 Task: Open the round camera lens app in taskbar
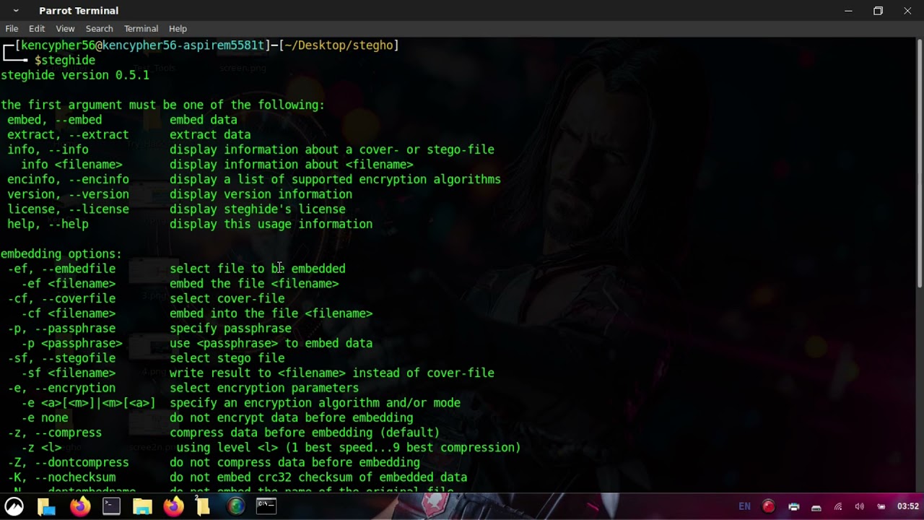[x=236, y=506]
